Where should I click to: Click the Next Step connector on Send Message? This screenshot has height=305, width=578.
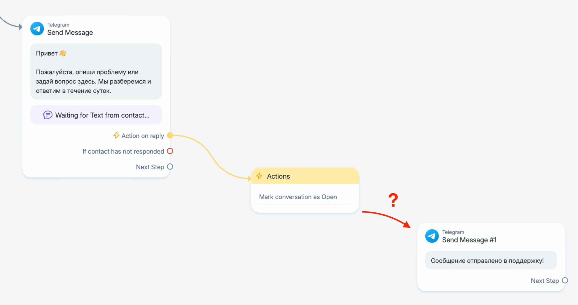pos(170,167)
